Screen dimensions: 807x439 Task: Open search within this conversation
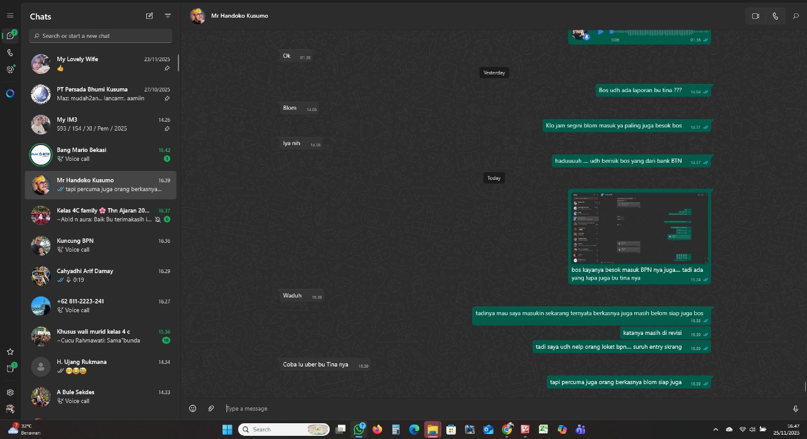click(796, 16)
